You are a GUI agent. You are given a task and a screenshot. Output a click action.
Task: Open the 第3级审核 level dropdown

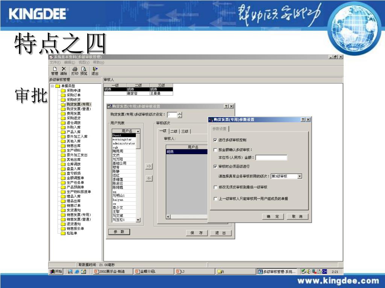click(x=300, y=176)
